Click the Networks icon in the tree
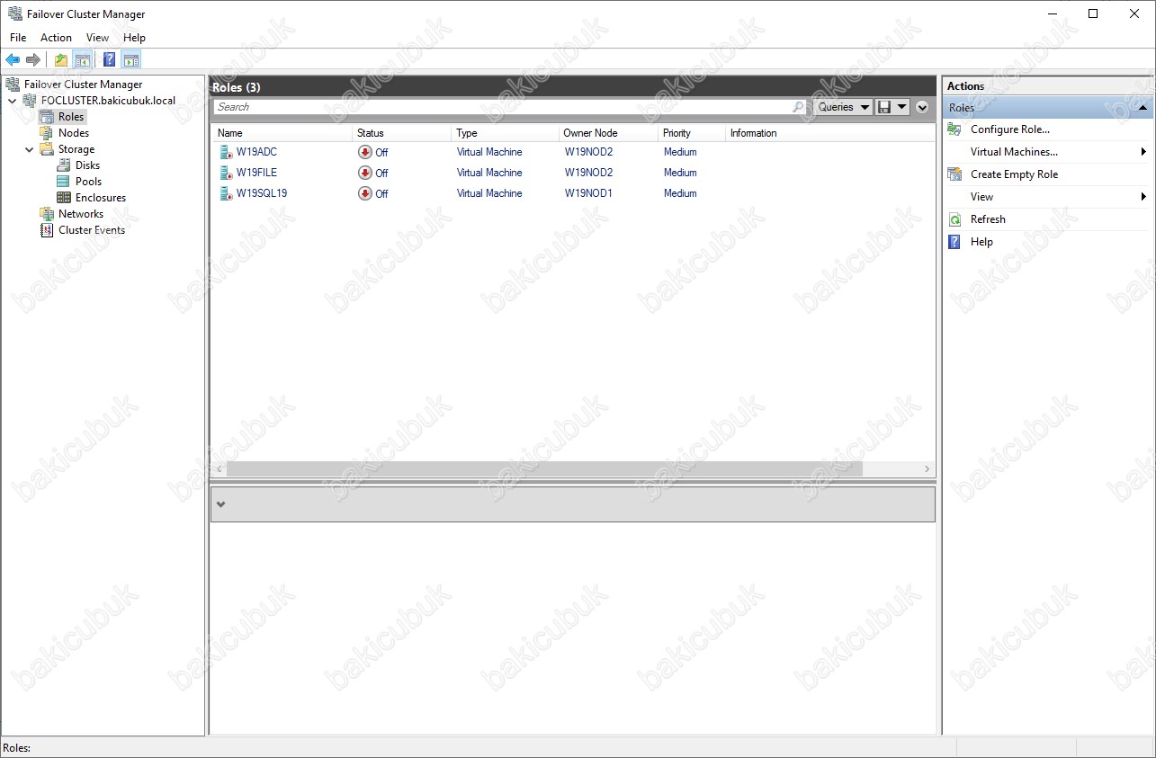This screenshot has height=758, width=1156. (x=47, y=214)
